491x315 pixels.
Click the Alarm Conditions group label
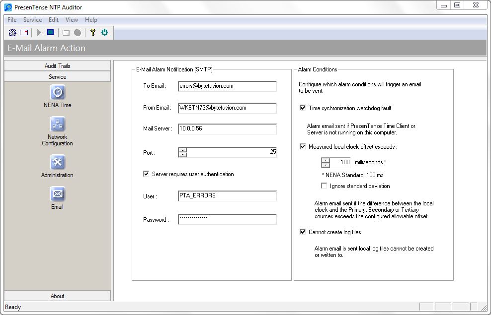coord(318,69)
